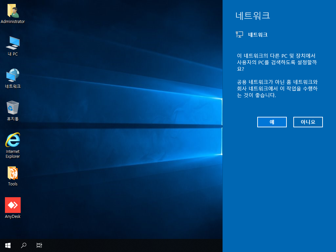Screen dimensions: 336x252
Task: Open the 내 PC desktop icon
Action: [13, 43]
